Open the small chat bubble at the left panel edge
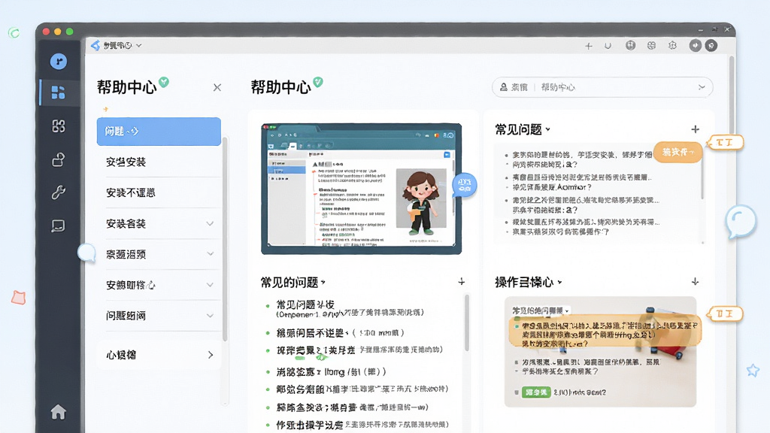The height and width of the screenshot is (433, 770). point(87,253)
